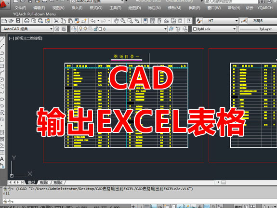277x208 pixels.
Task: Select the Table tool in draw toolbar
Action: 2,153
